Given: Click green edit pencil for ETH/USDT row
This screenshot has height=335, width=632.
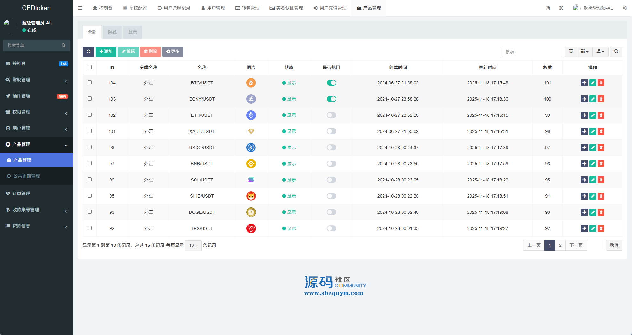Looking at the screenshot, I should tap(593, 115).
